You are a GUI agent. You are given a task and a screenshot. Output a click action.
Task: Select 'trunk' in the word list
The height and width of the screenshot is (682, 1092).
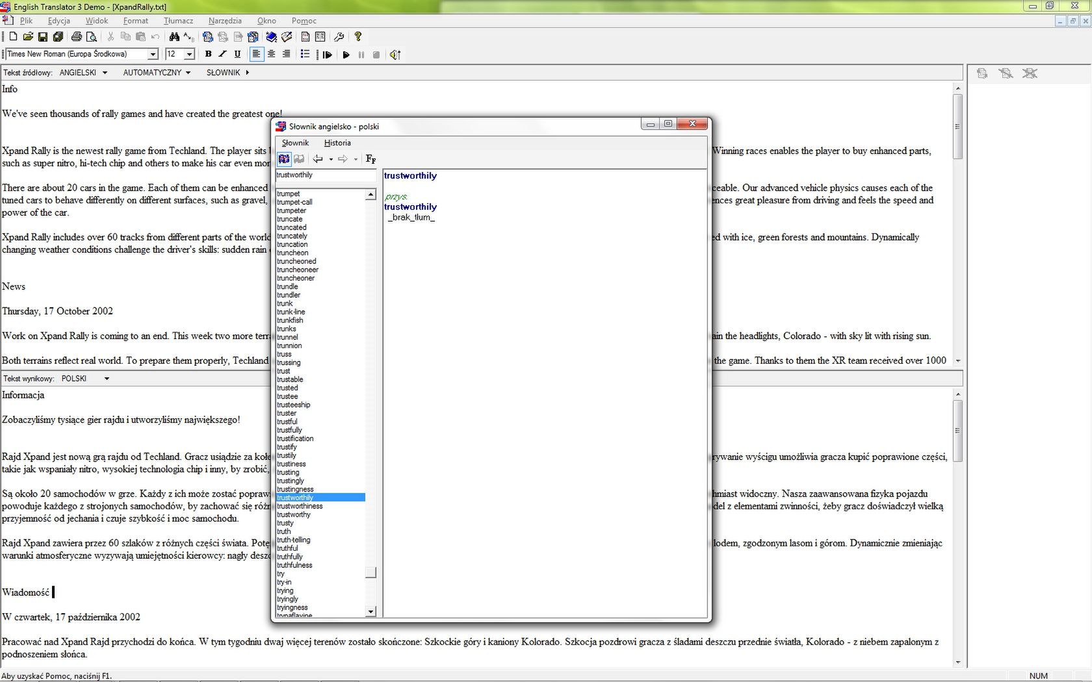[x=285, y=303]
